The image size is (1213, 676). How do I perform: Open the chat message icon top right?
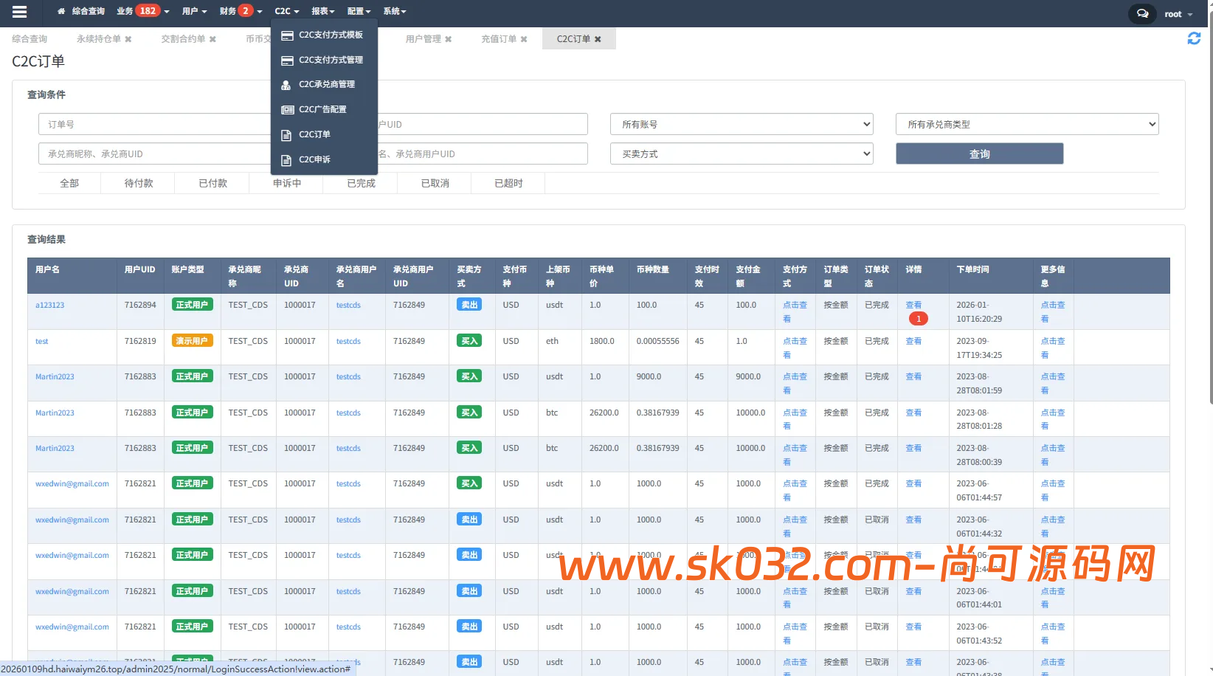(x=1141, y=13)
